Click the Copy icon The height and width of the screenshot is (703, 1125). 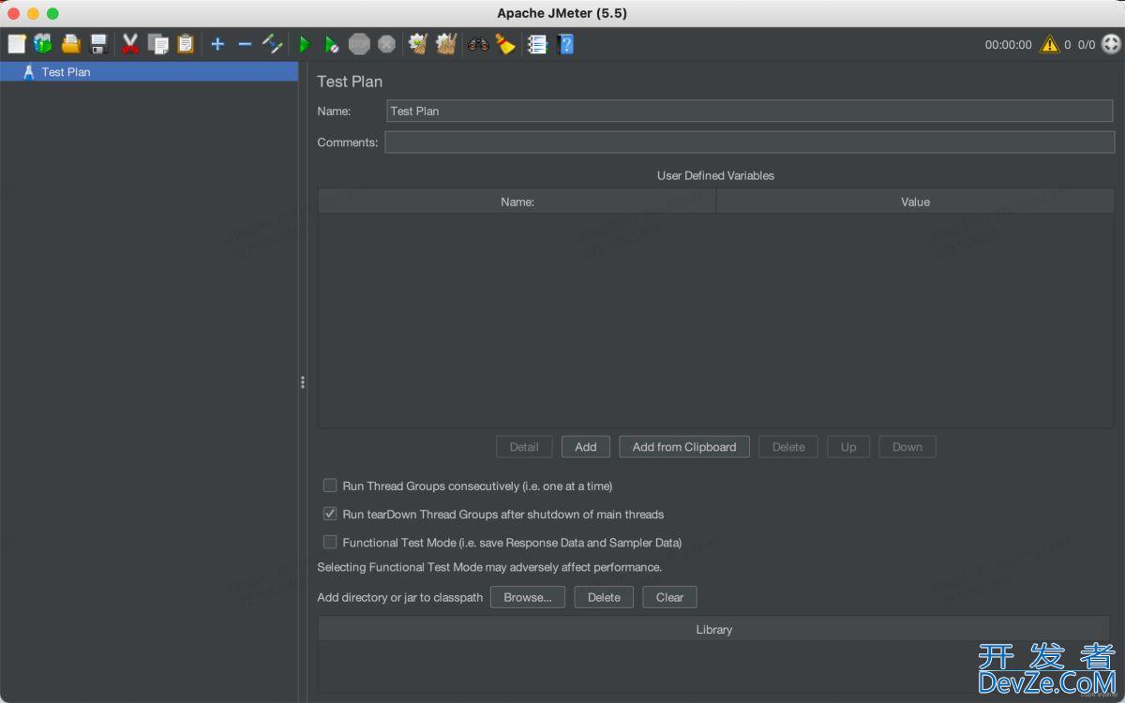[158, 44]
